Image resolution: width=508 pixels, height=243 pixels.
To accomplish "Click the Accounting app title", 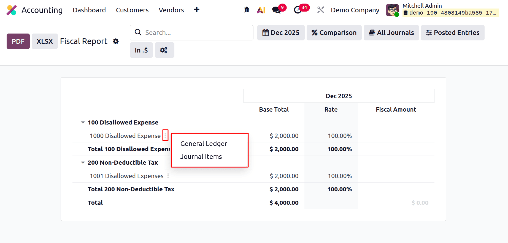I will pyautogui.click(x=42, y=10).
